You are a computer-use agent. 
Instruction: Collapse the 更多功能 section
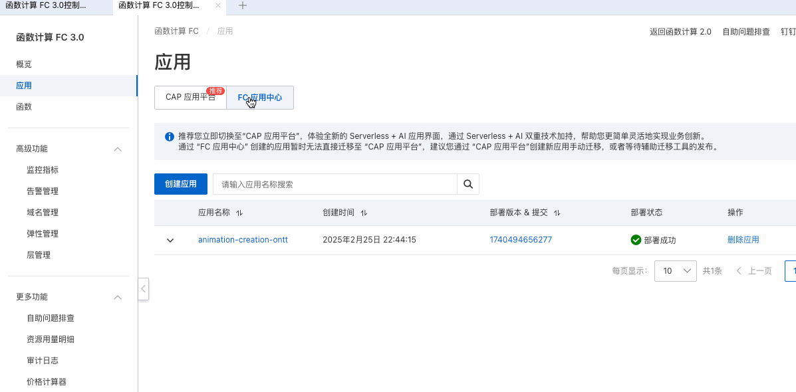click(x=118, y=297)
